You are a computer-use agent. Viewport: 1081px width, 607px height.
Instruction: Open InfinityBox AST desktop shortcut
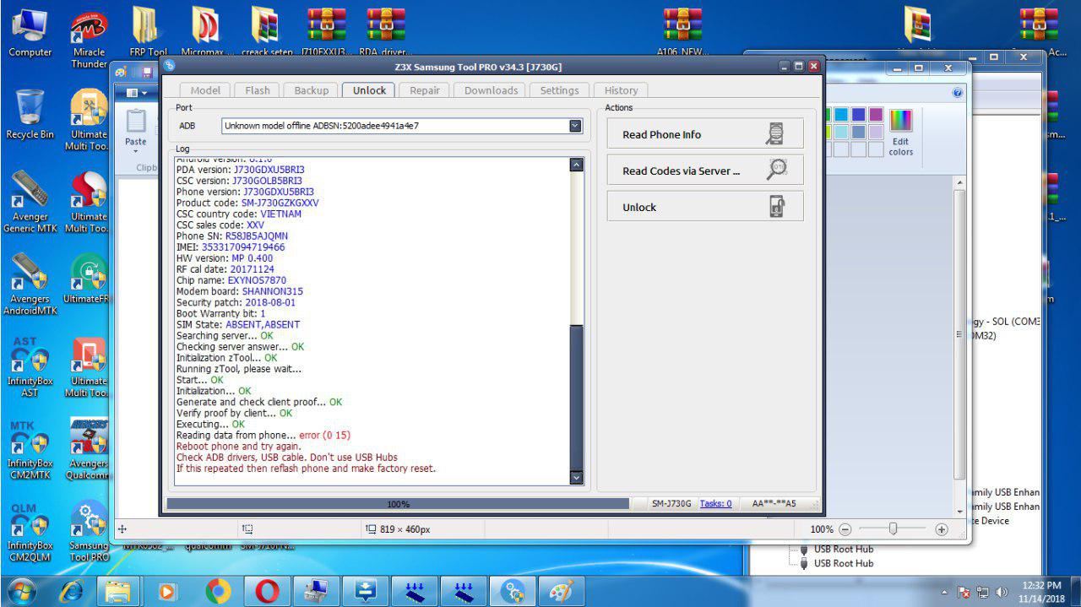30,367
